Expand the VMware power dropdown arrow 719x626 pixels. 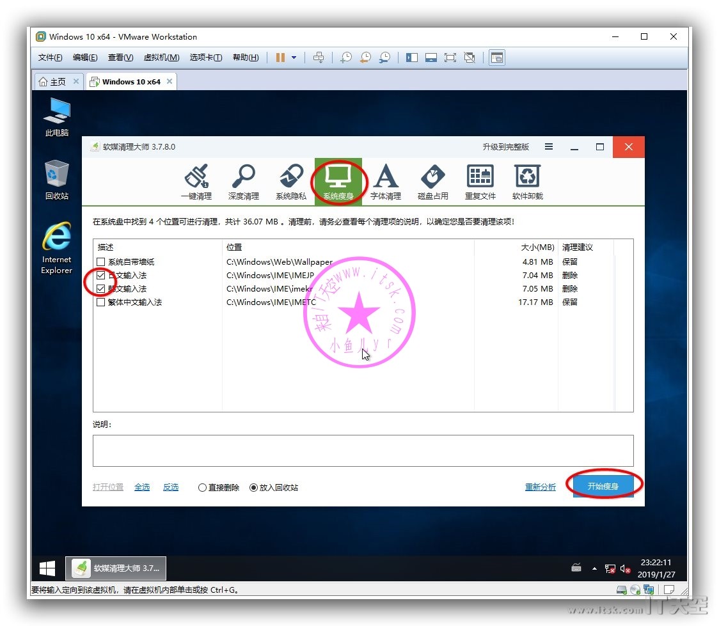click(x=294, y=58)
